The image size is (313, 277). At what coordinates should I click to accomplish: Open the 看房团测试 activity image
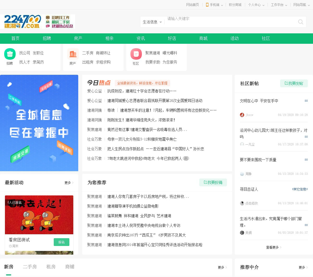coord(39,215)
